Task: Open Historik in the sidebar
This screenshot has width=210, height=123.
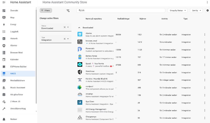Action: (18, 38)
